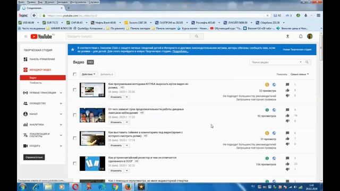Click the Firefox back arrow button
Image resolution: width=340 pixels, height=191 pixels.
click(x=34, y=15)
